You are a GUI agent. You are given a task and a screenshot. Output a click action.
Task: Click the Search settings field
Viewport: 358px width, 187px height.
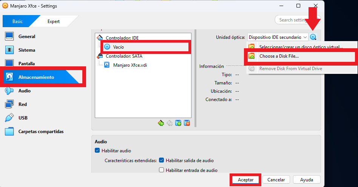[298, 20]
